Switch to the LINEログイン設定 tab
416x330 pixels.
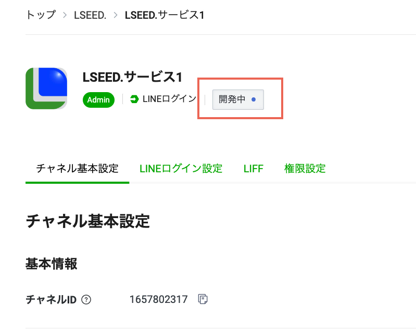[181, 169]
